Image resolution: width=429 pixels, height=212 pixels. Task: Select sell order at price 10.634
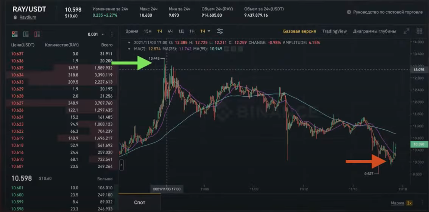point(62,75)
